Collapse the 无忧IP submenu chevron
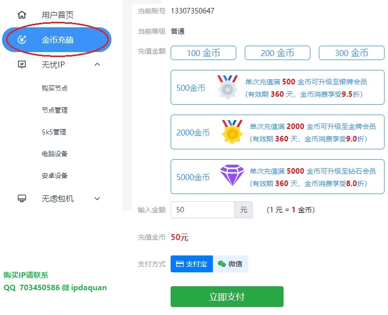The image size is (388, 315). (x=97, y=64)
